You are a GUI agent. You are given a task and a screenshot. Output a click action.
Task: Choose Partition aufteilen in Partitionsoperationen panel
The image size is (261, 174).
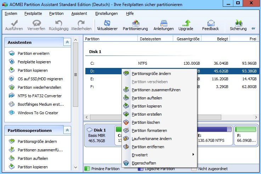coord(33,158)
